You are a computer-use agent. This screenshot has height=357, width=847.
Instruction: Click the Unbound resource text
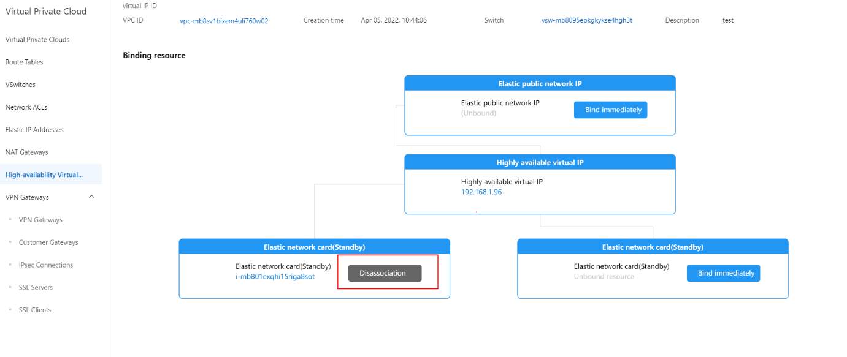pyautogui.click(x=604, y=277)
